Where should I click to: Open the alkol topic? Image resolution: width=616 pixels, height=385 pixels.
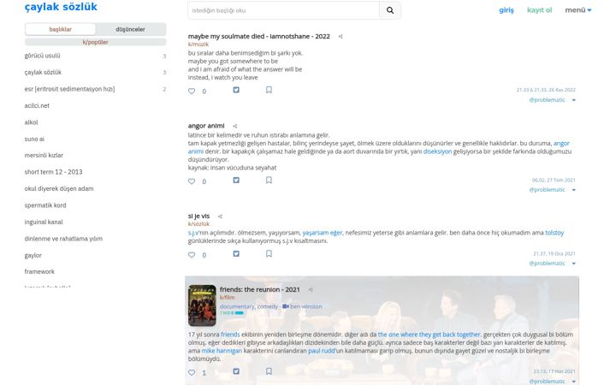pyautogui.click(x=31, y=122)
